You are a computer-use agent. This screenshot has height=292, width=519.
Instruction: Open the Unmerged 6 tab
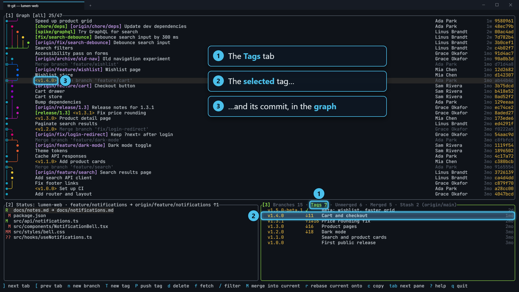click(x=348, y=205)
